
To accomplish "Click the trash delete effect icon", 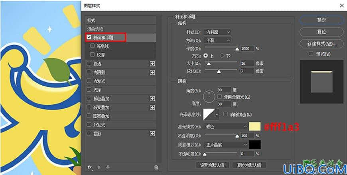I will [156, 167].
